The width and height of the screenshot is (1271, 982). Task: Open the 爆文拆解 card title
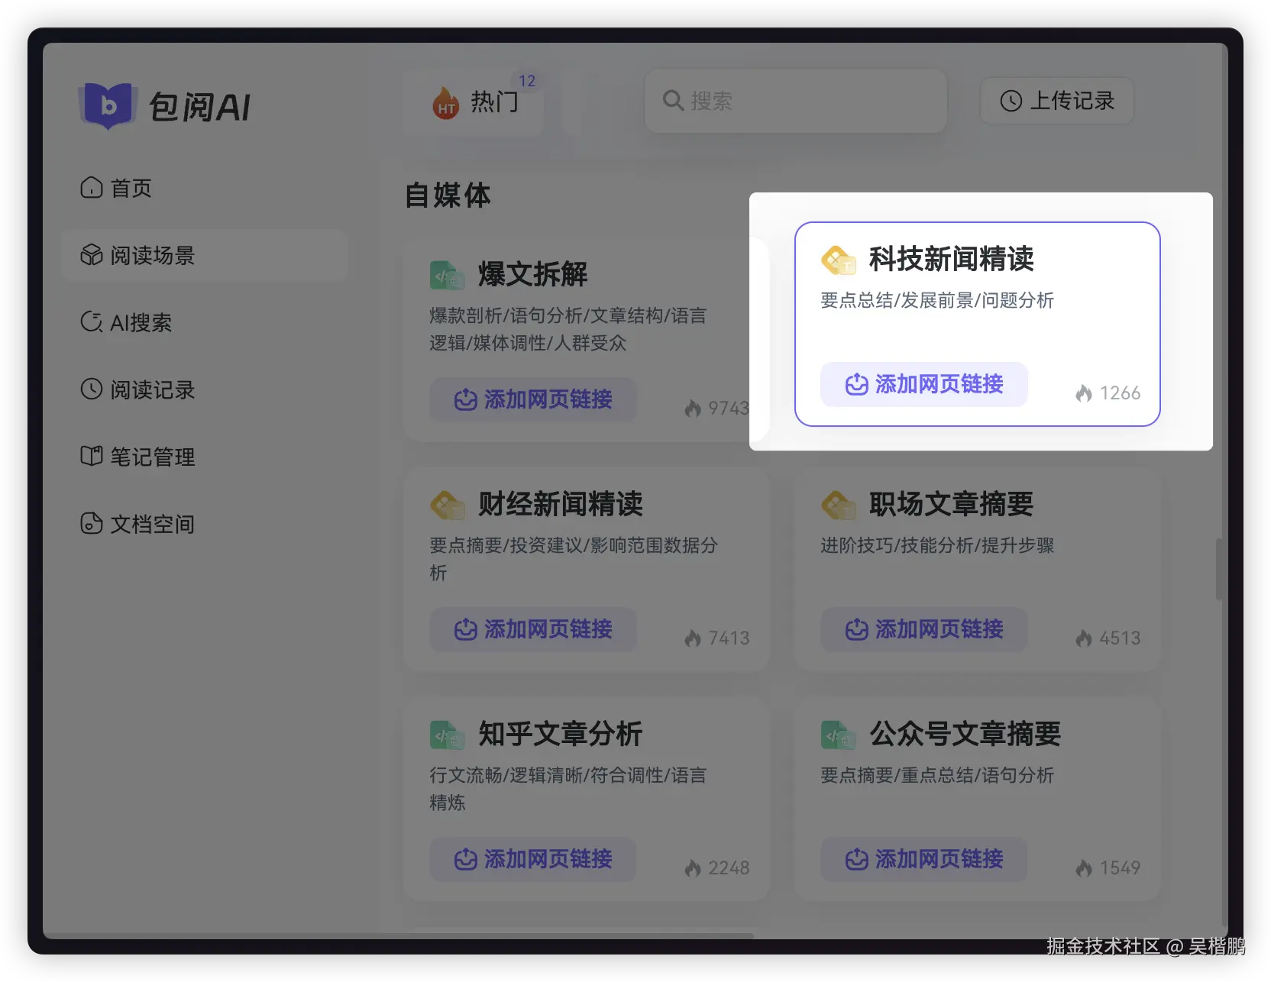tap(533, 274)
